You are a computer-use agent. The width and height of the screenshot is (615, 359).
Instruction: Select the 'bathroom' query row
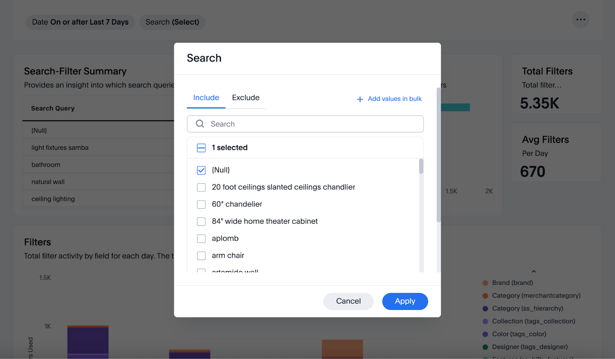pyautogui.click(x=98, y=165)
